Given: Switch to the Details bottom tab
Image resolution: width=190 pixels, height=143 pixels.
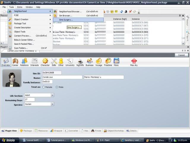Looking at the screenshot, I should click(x=132, y=131).
